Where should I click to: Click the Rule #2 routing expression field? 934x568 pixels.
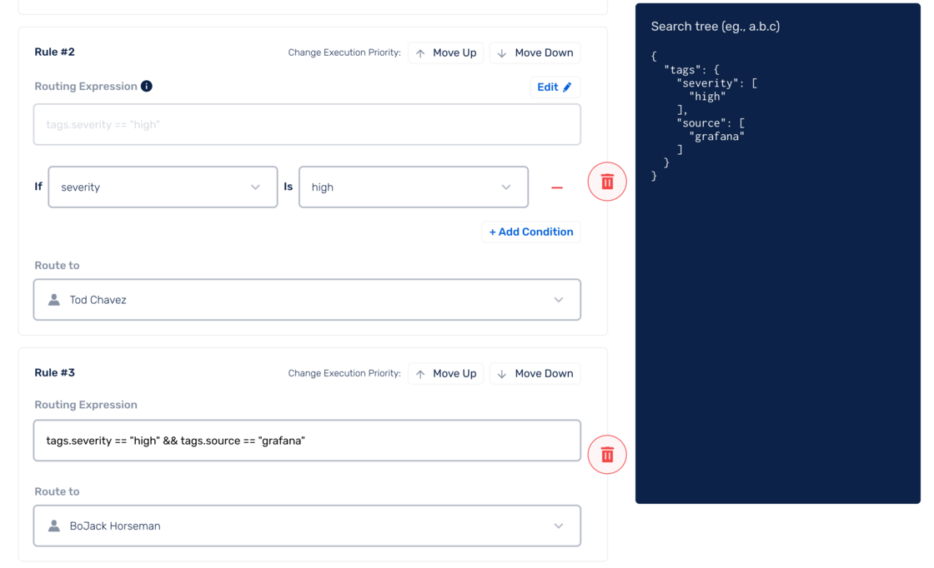pyautogui.click(x=307, y=124)
